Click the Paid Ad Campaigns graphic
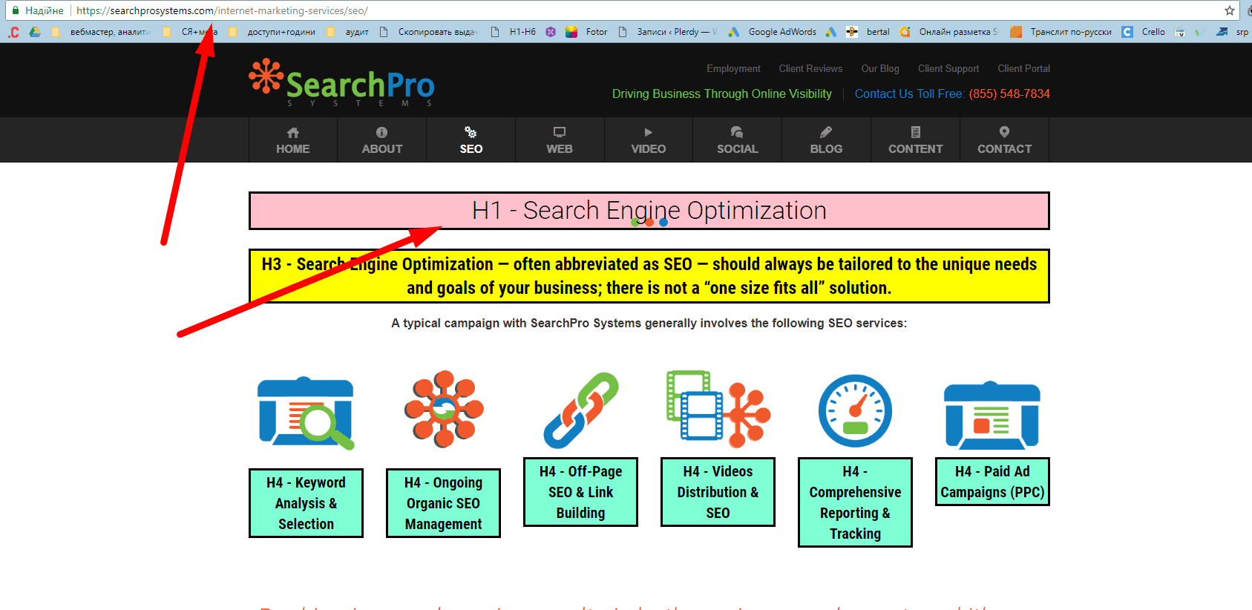1252x610 pixels. pos(992,415)
